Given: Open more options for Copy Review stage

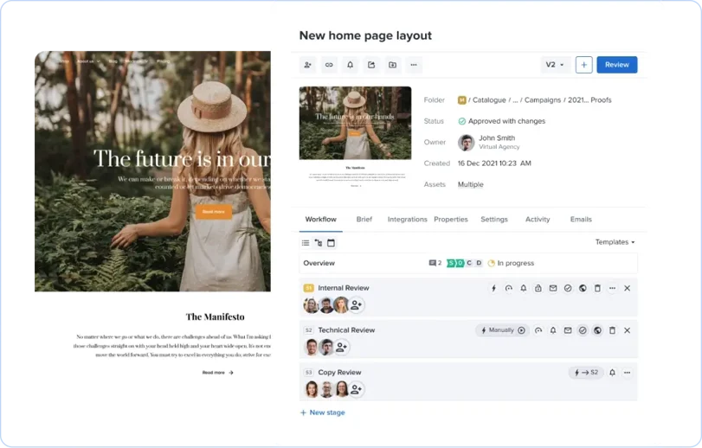Looking at the screenshot, I should pyautogui.click(x=627, y=373).
